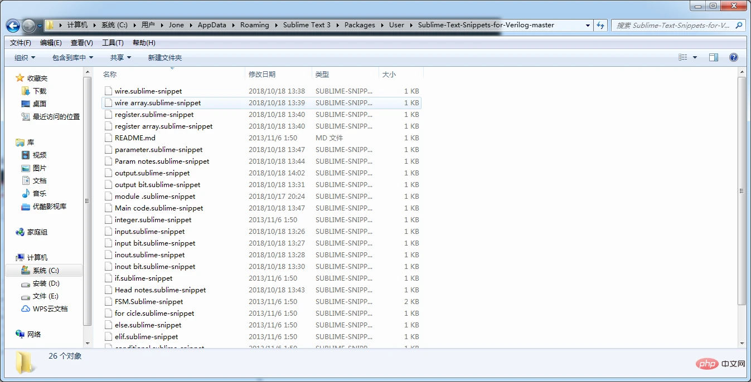The height and width of the screenshot is (382, 751).
Task: Select 安装 (D:) drive in sidebar
Action: tap(46, 283)
